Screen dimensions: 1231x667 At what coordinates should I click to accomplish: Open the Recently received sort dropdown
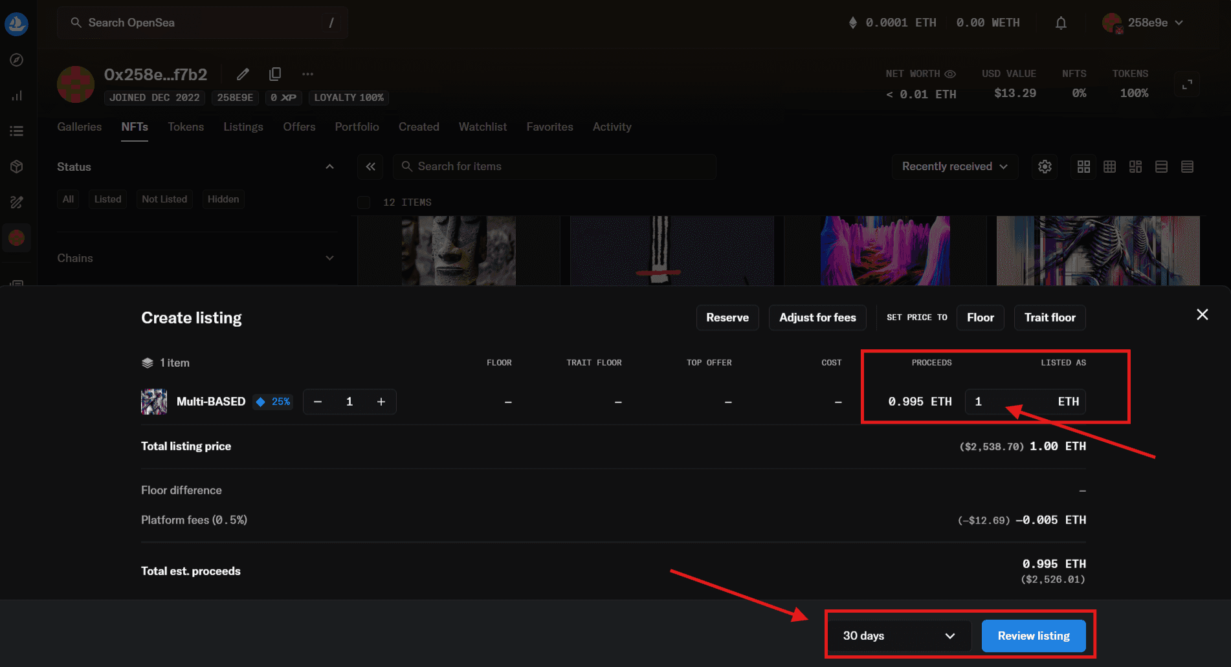coord(955,167)
